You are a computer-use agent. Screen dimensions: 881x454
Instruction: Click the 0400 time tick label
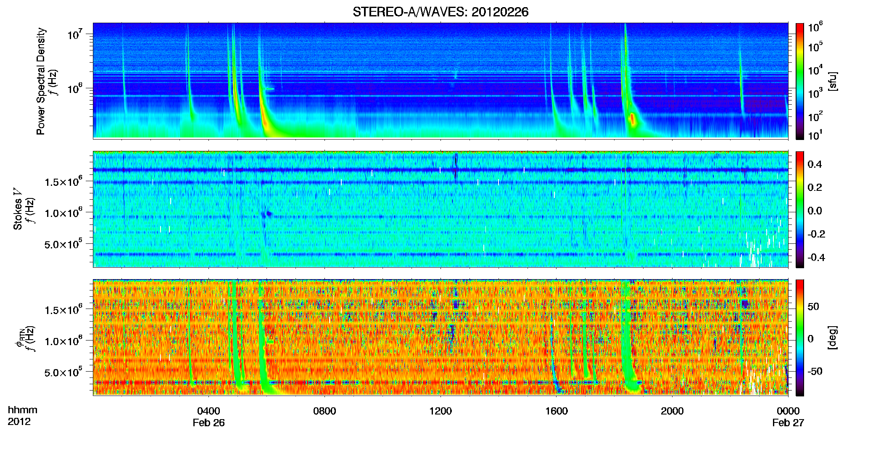(208, 411)
